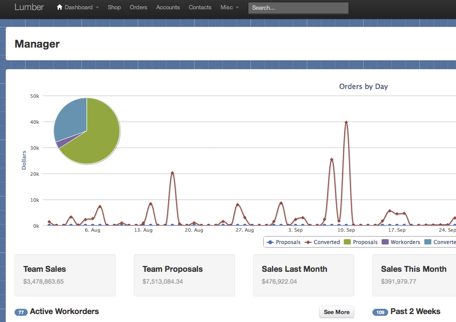The height and width of the screenshot is (322, 456).
Task: Open the Shop link
Action: [114, 7]
